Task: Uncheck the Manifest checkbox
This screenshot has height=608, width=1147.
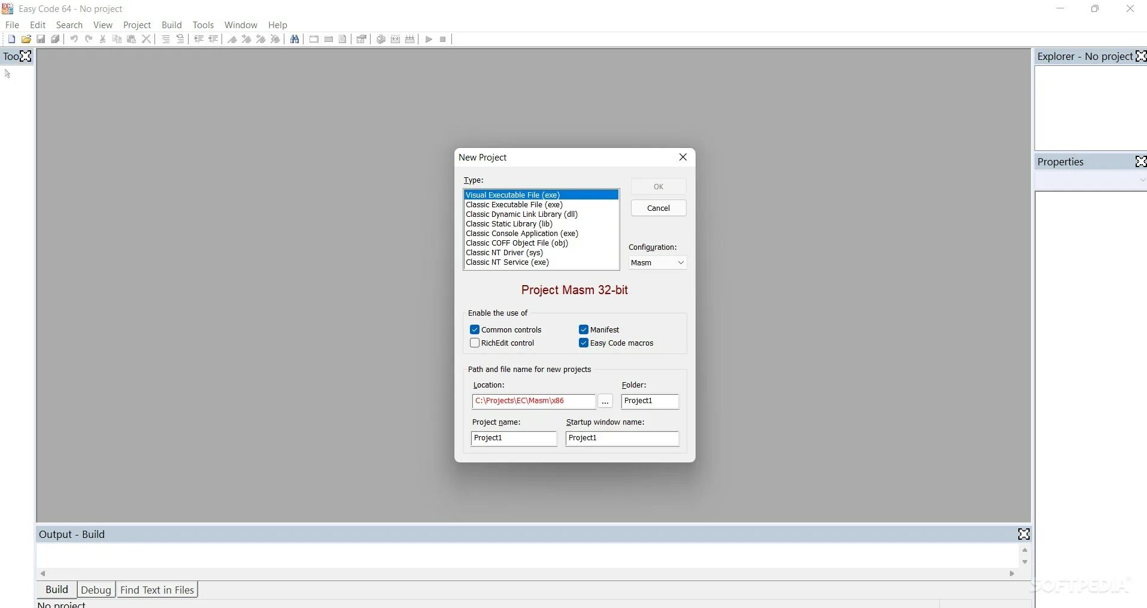Action: [x=584, y=329]
